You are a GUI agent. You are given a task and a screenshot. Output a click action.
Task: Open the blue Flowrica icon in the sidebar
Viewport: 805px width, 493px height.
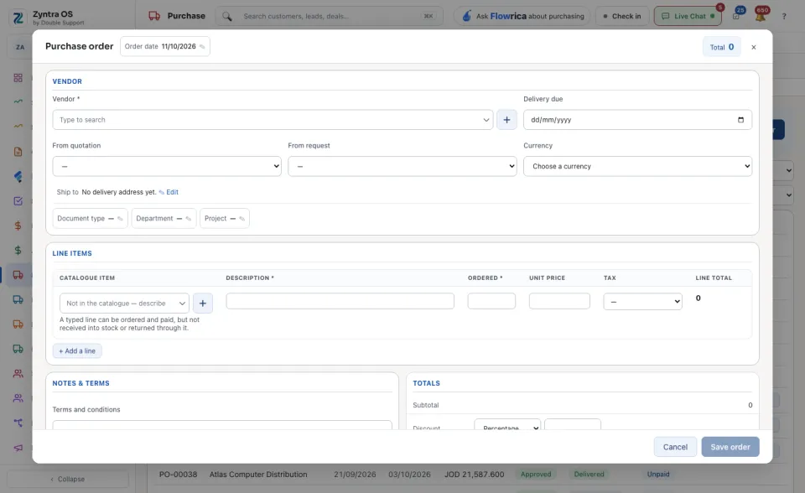tap(18, 176)
